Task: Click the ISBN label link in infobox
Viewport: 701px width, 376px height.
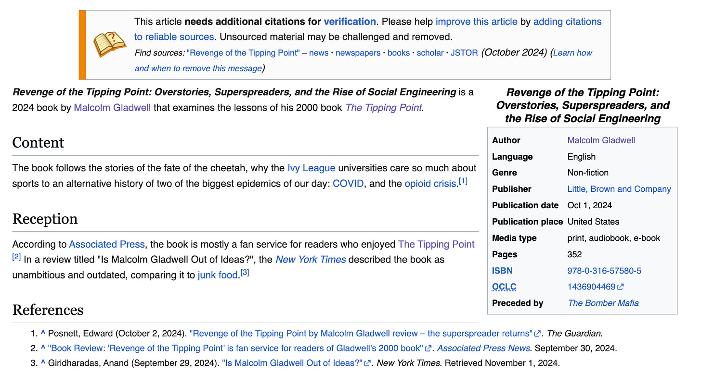Action: pos(503,271)
